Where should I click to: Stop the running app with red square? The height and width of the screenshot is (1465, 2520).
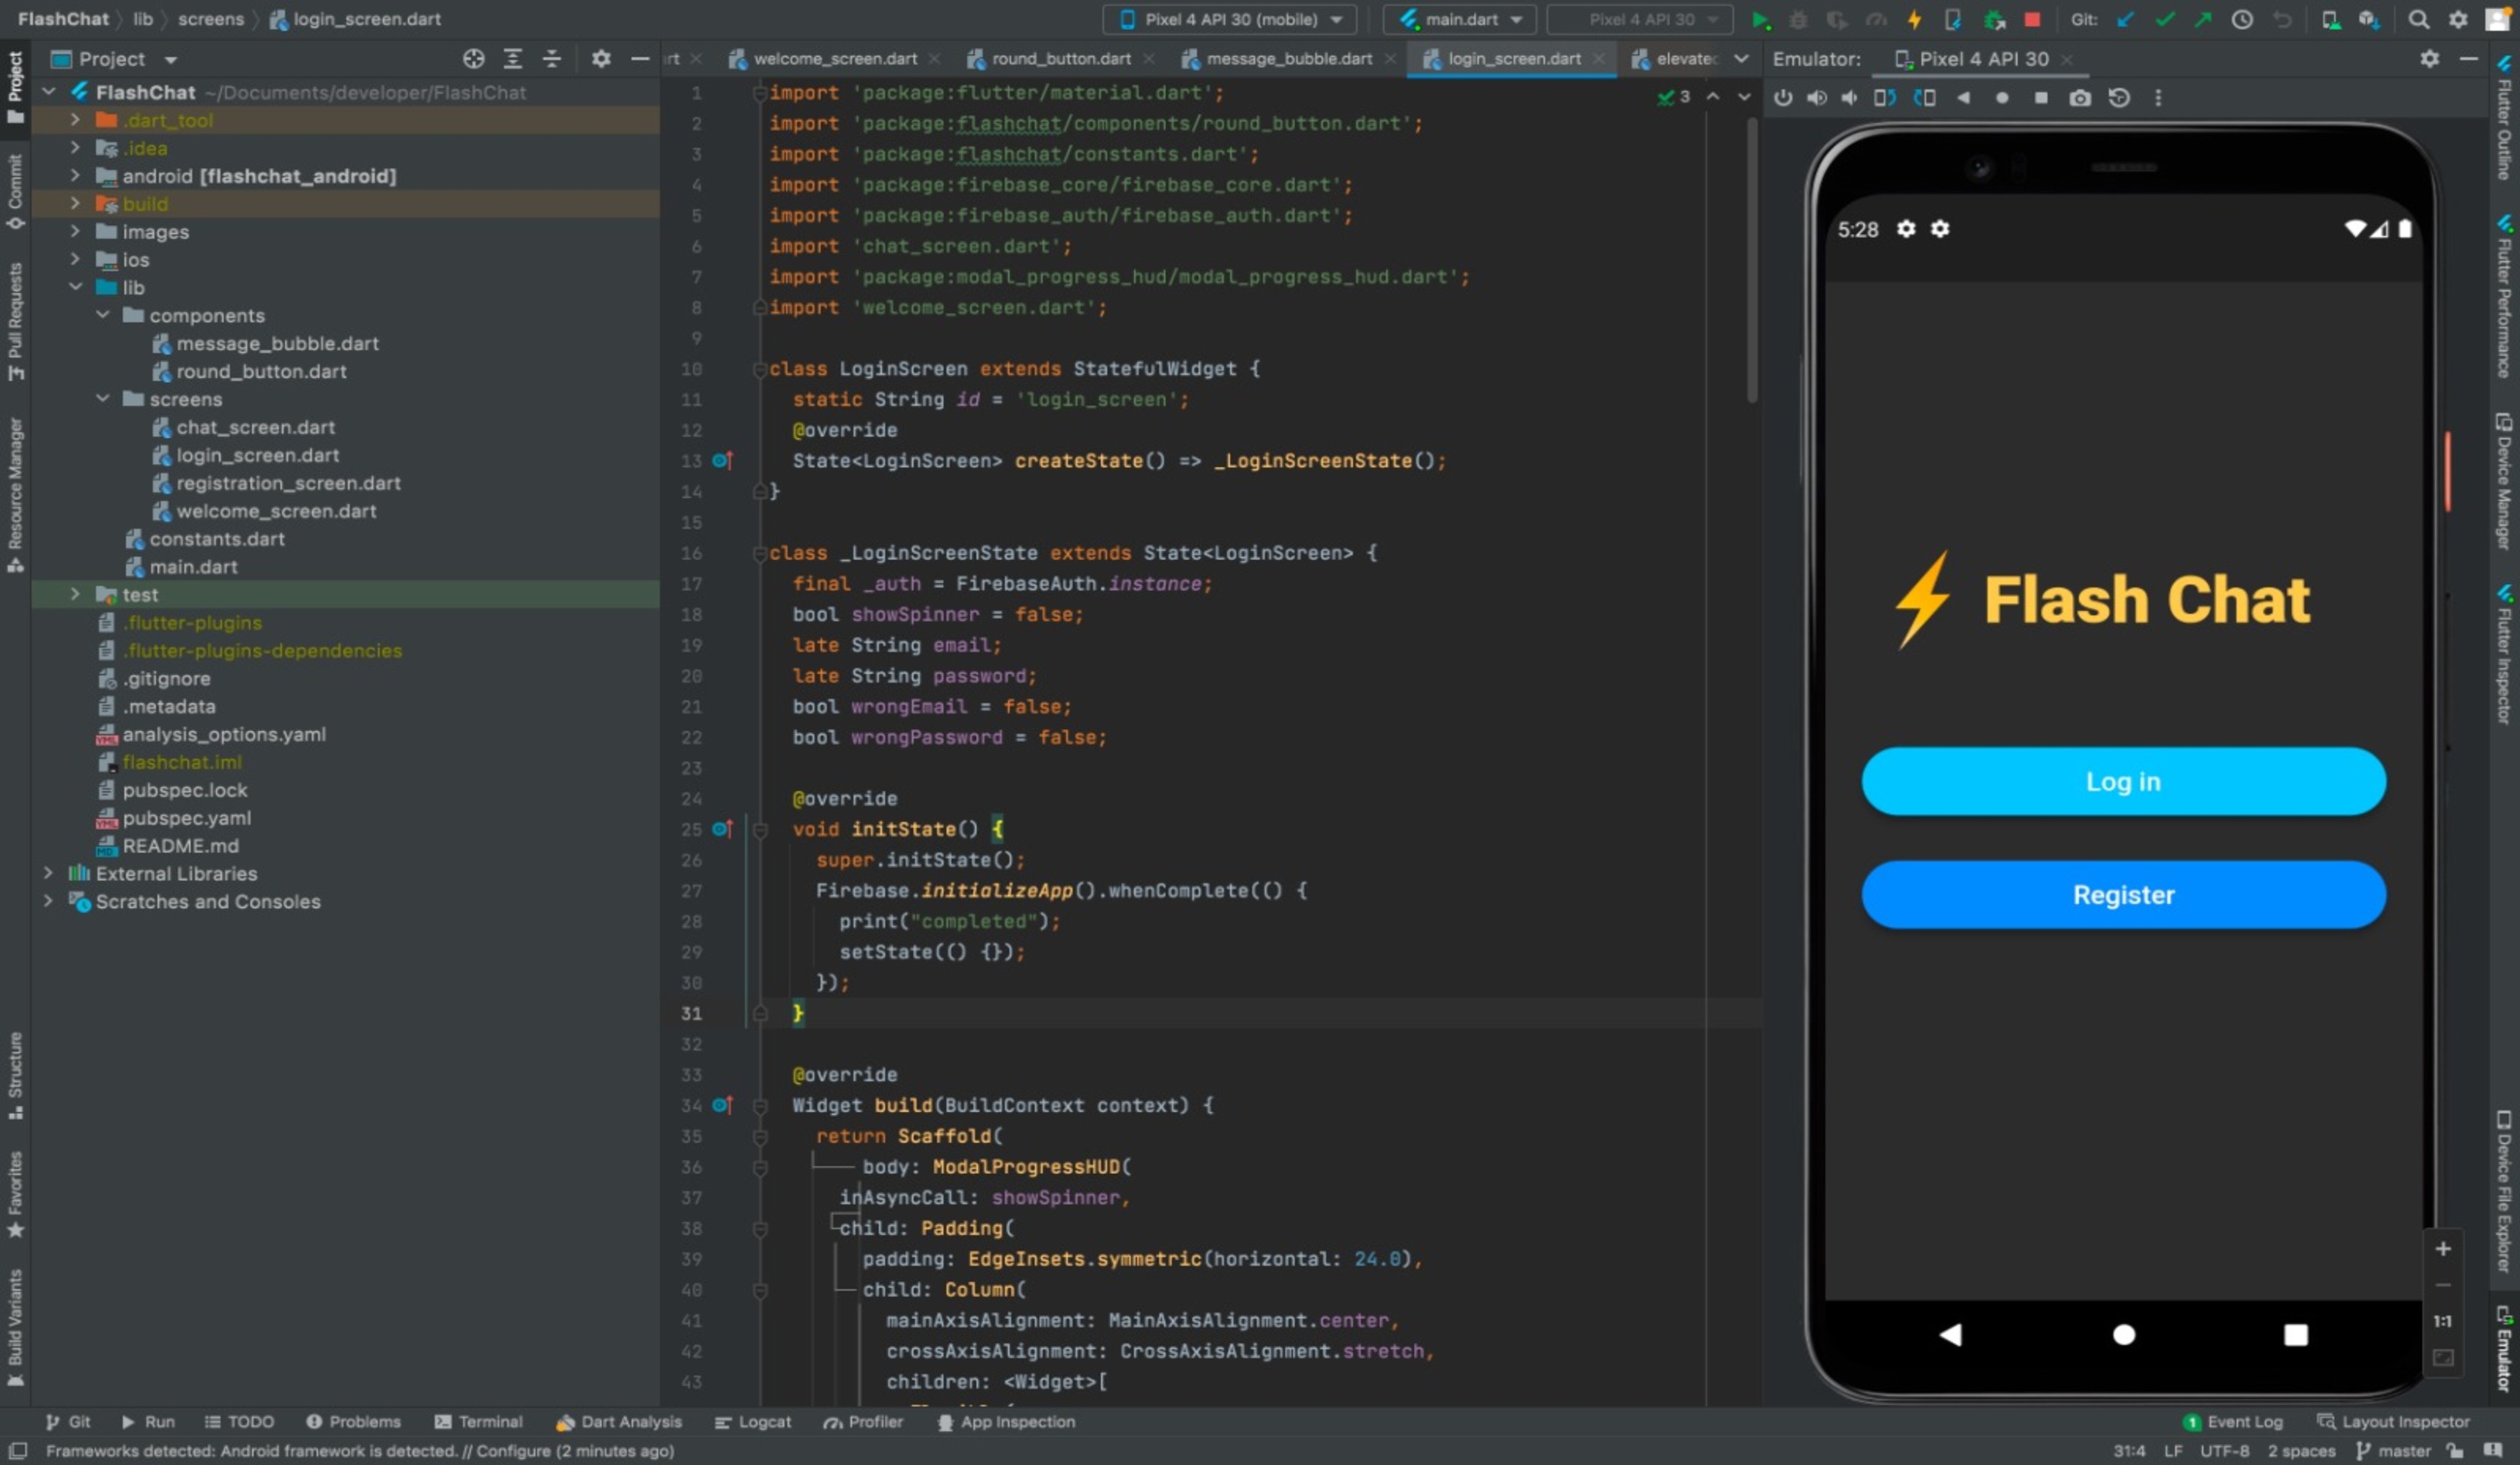click(2031, 19)
